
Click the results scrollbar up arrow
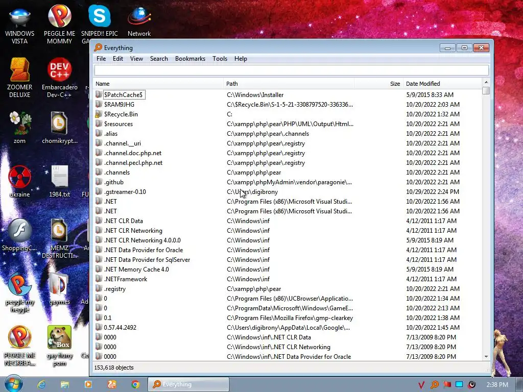486,82
